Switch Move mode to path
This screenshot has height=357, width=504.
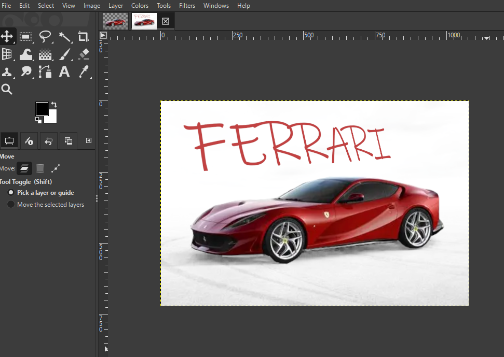coord(56,168)
